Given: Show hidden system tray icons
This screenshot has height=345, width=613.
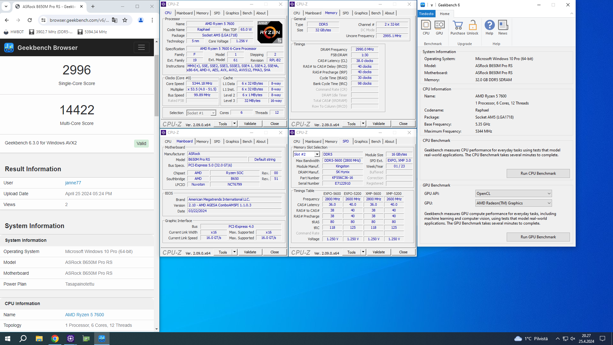Looking at the screenshot, I should 557,339.
